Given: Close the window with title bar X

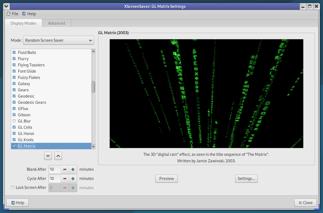Looking at the screenshot, I should (x=316, y=7).
